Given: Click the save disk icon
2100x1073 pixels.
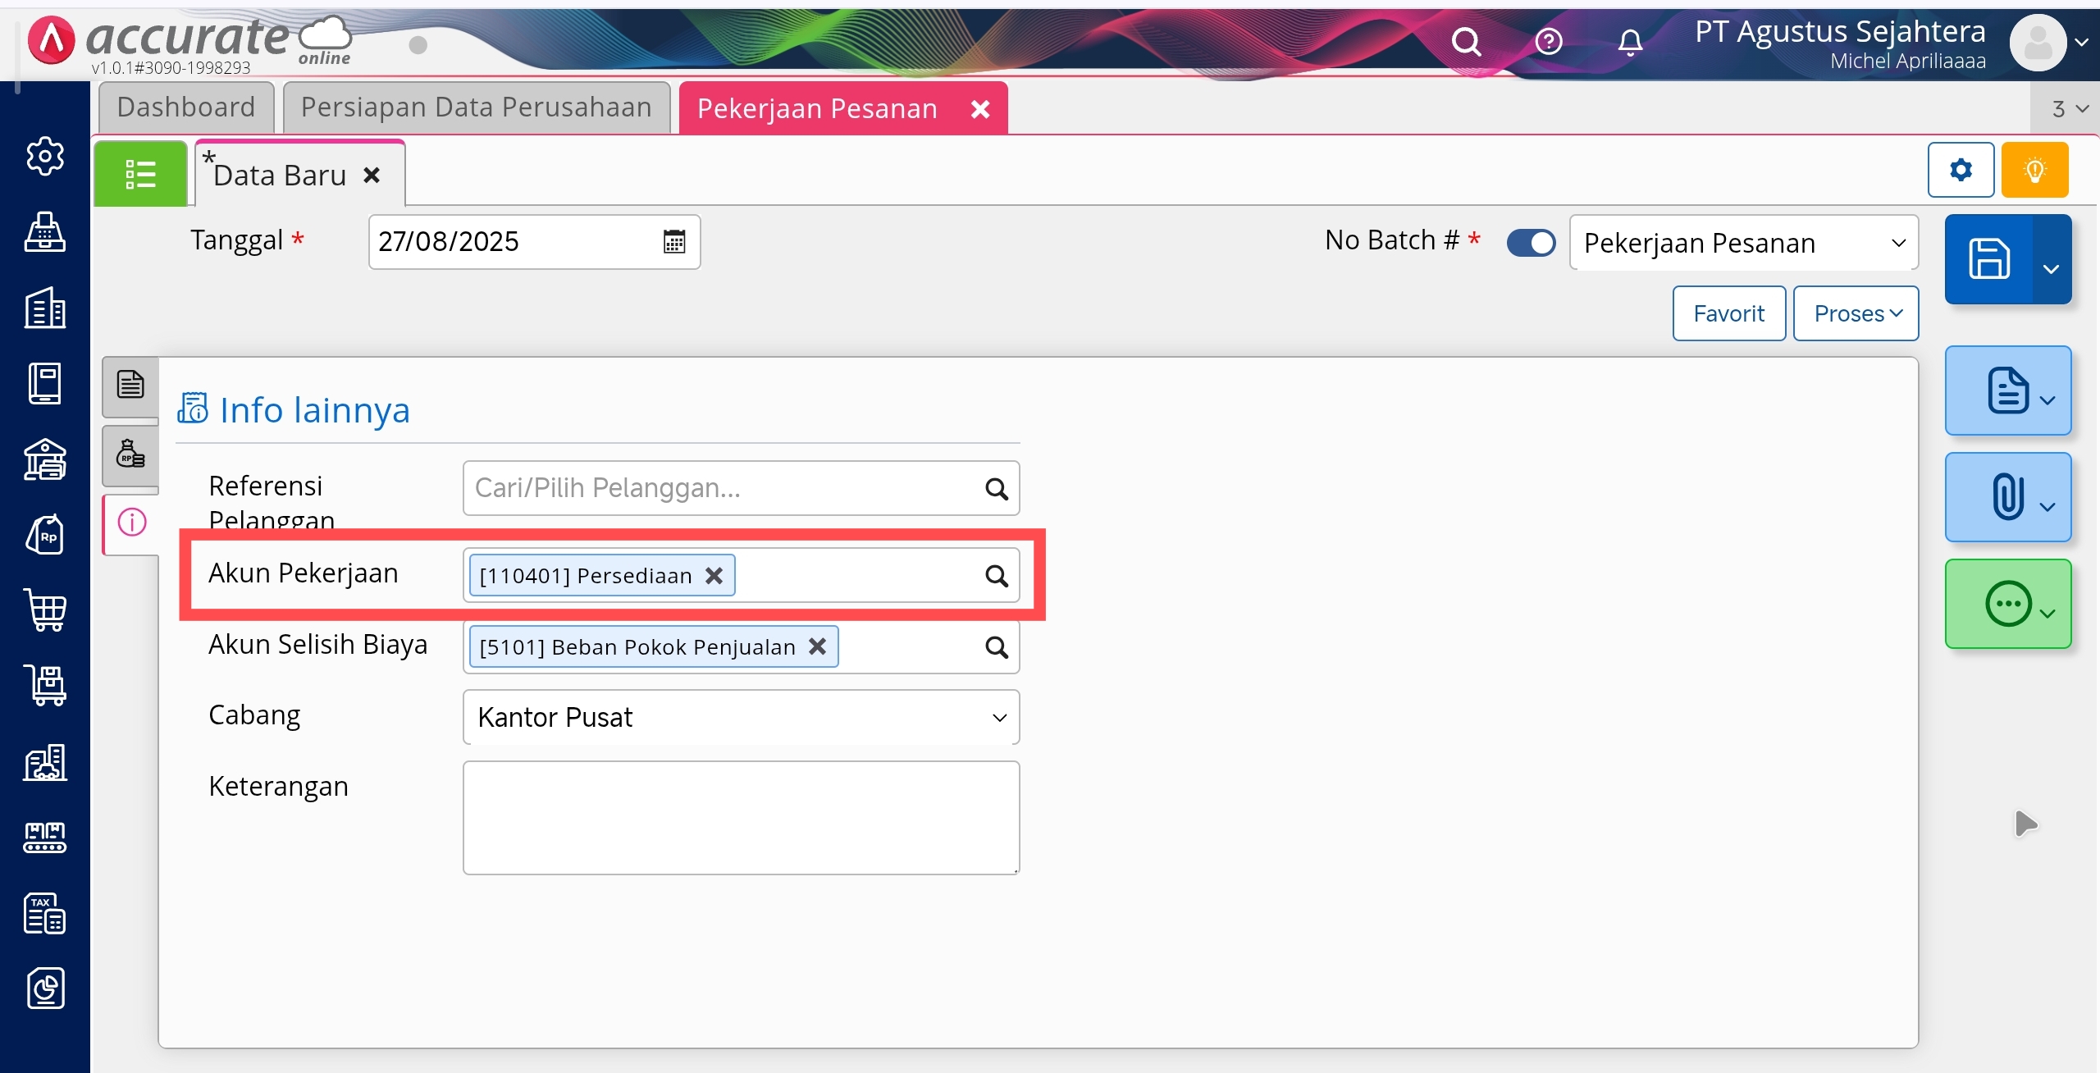Looking at the screenshot, I should (1989, 259).
